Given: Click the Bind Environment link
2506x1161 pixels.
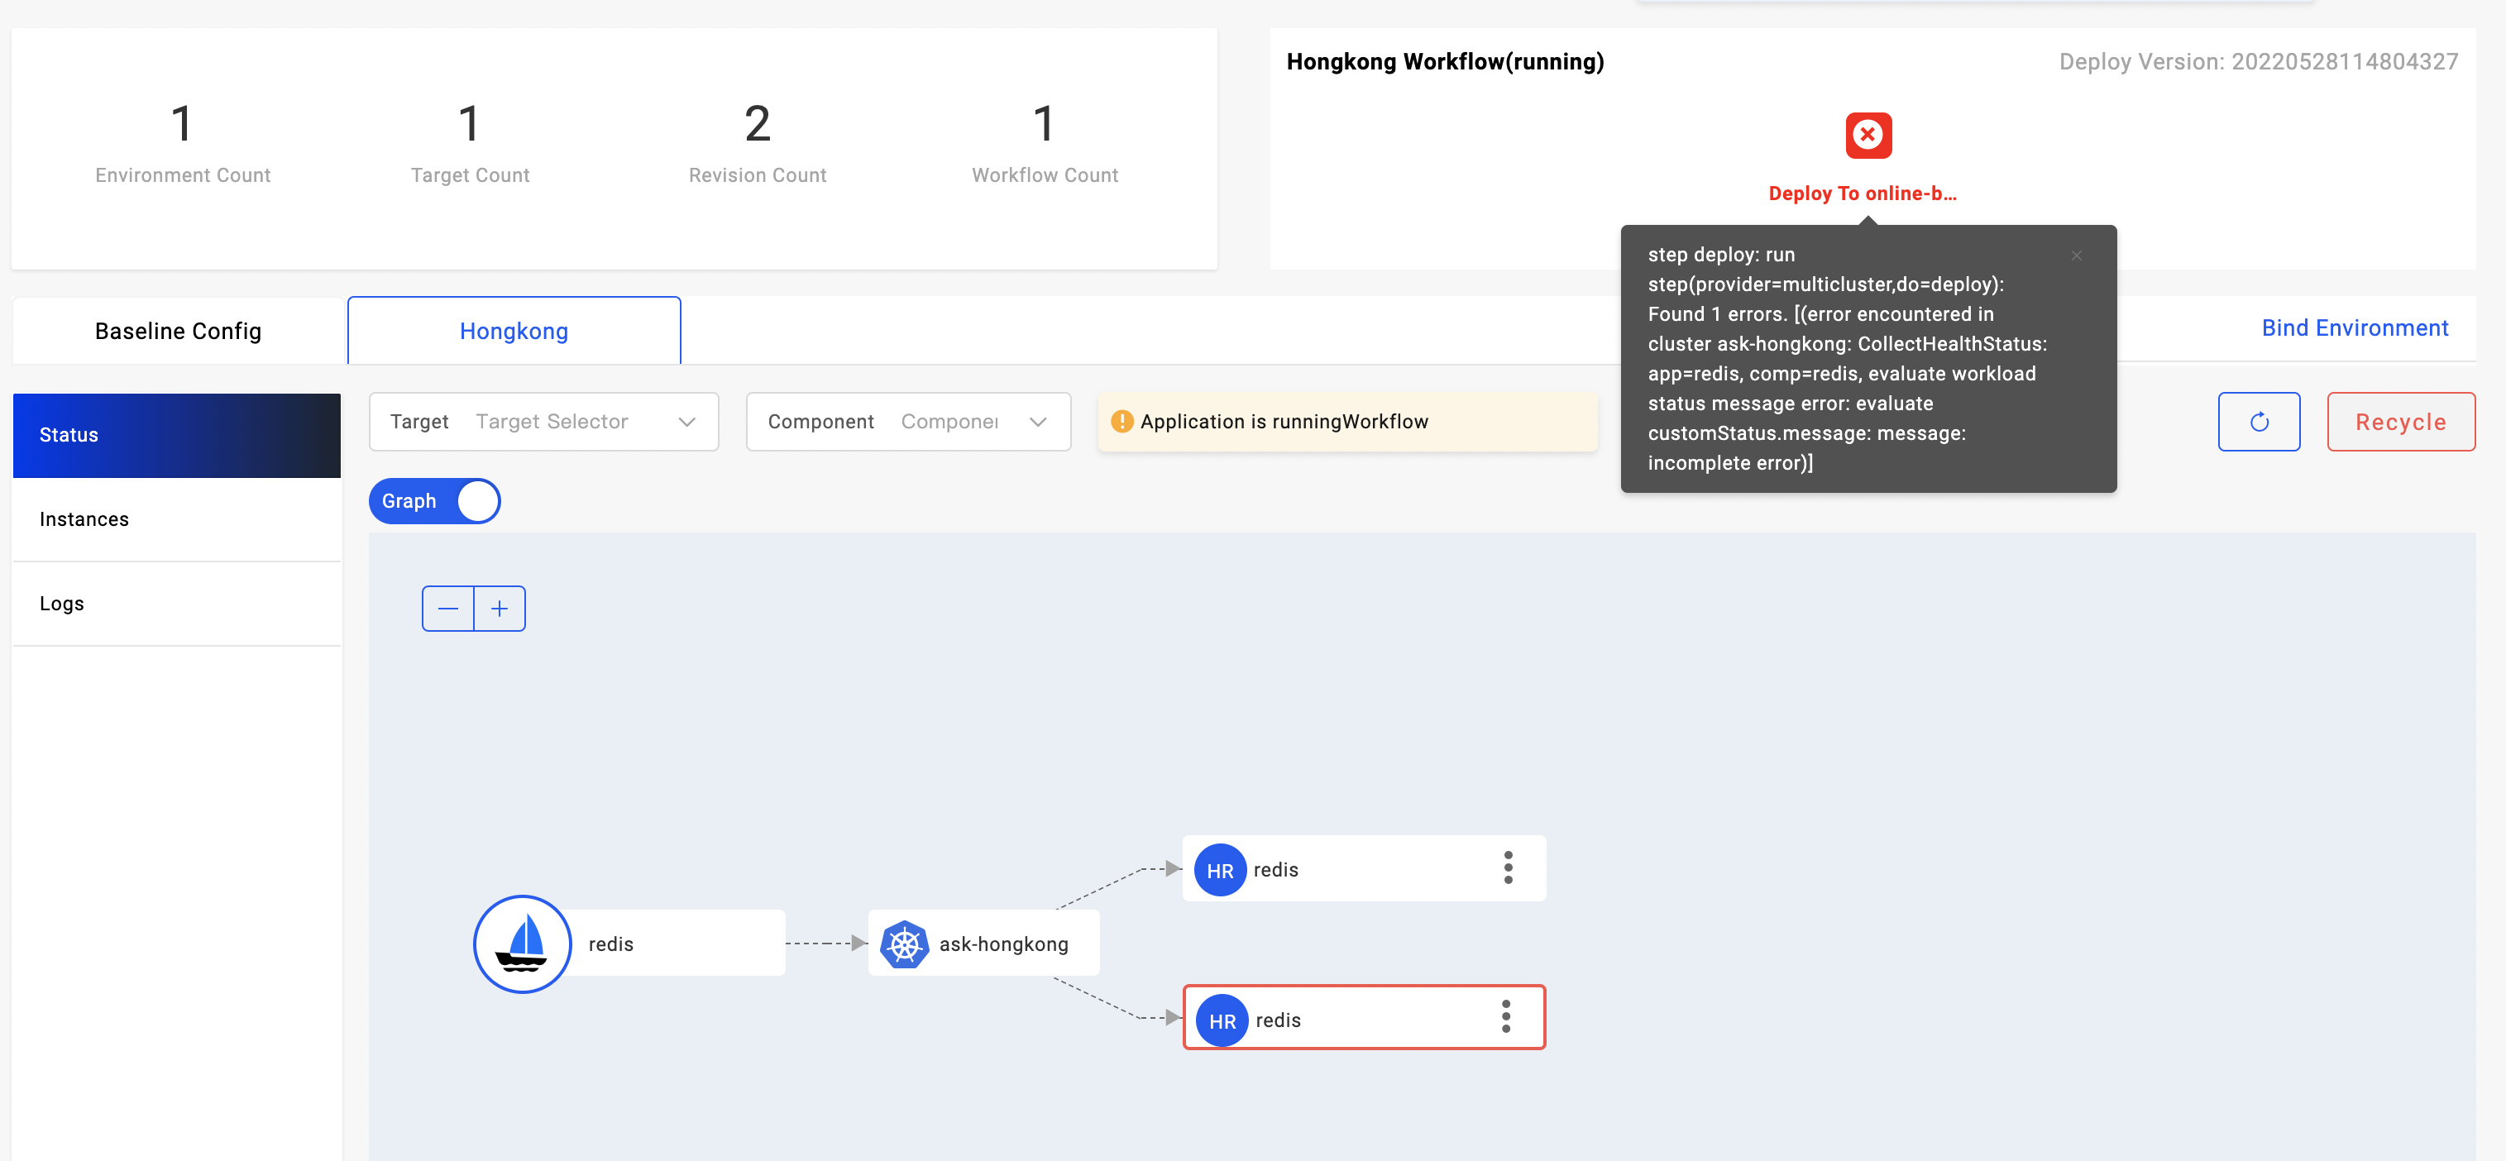Looking at the screenshot, I should click(x=2355, y=328).
